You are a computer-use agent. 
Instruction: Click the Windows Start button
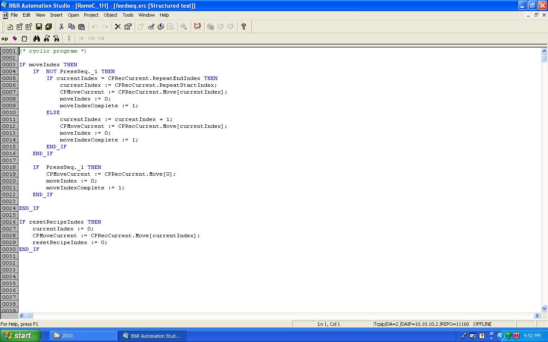[20, 336]
